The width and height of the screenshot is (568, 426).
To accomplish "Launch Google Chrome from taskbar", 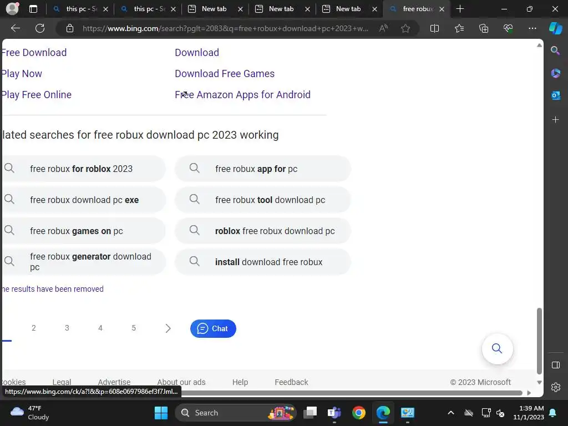I will [x=359, y=413].
